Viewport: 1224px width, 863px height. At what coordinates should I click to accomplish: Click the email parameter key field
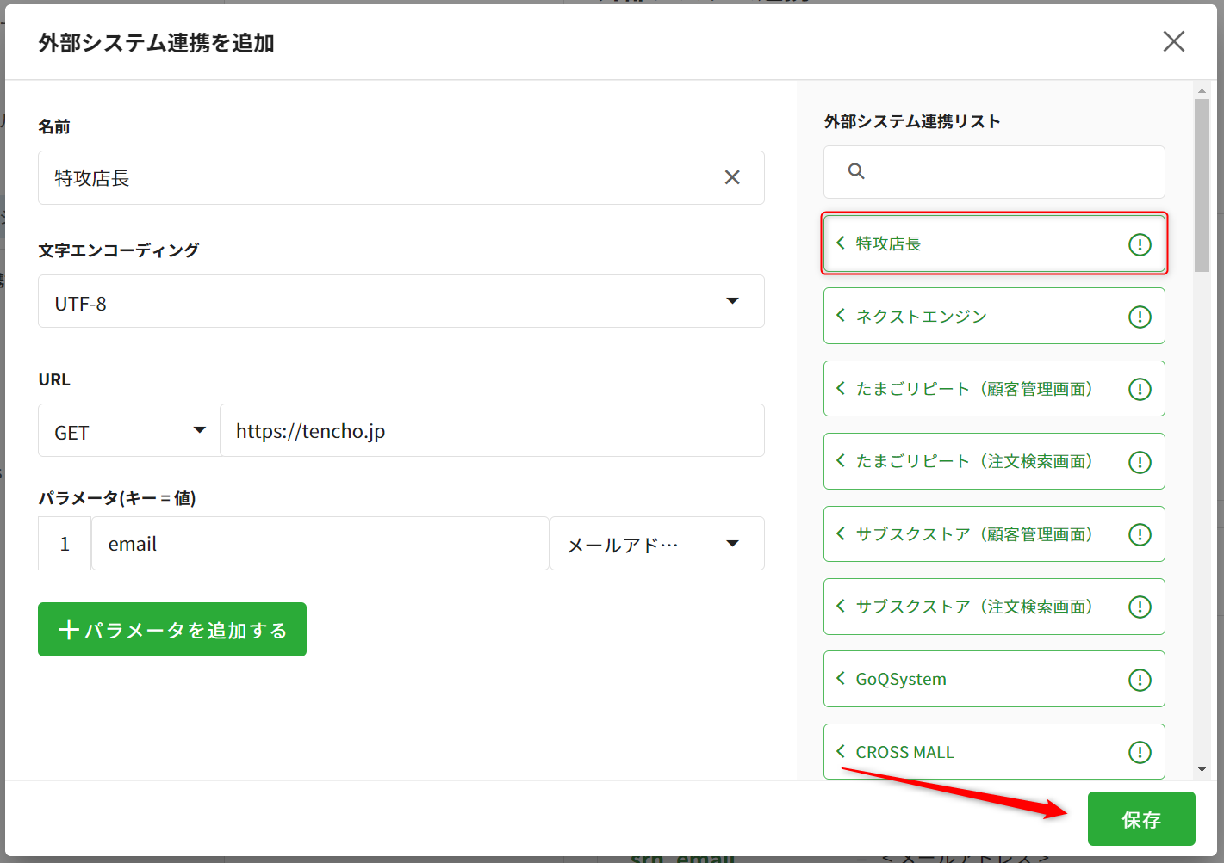[319, 544]
